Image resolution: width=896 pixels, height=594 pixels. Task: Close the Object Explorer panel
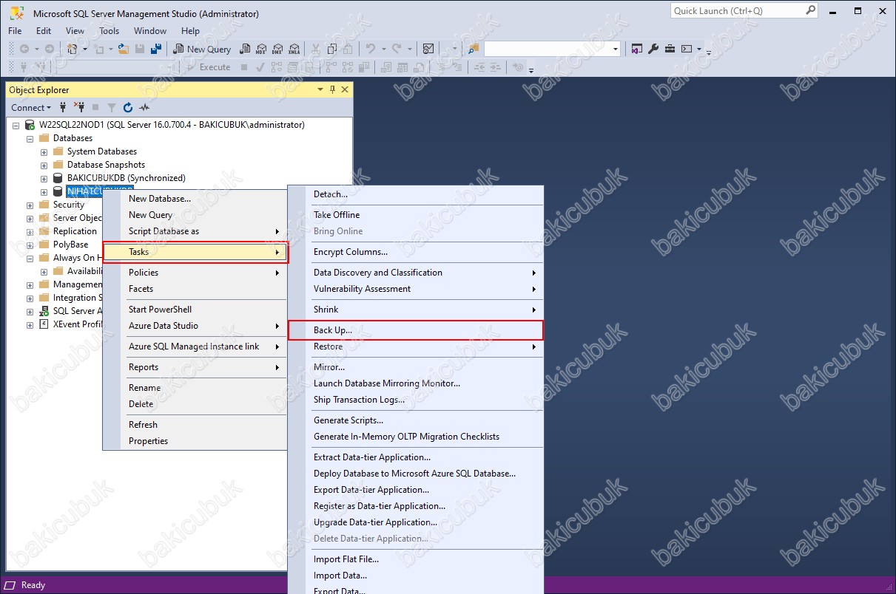344,89
